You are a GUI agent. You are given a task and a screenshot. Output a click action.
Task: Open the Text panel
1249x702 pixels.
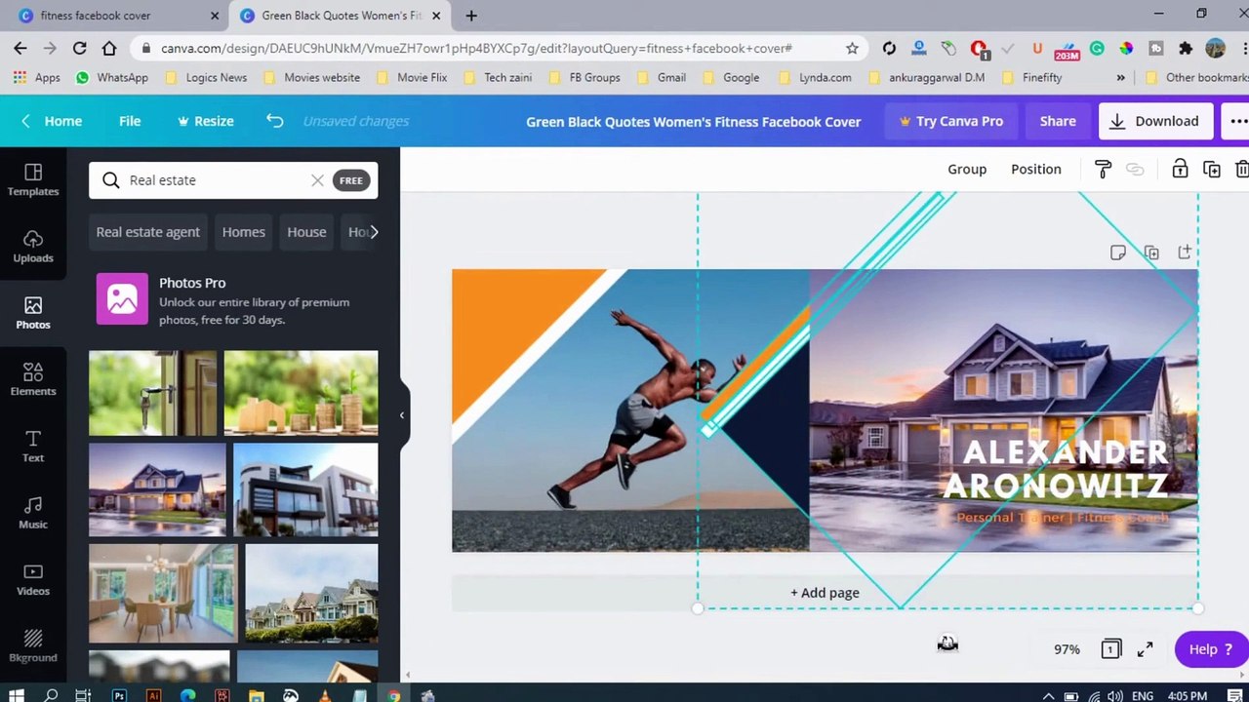pyautogui.click(x=33, y=446)
